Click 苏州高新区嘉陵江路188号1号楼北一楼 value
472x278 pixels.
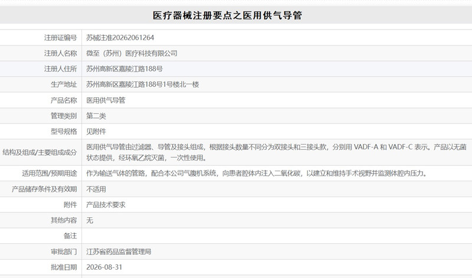(143, 84)
